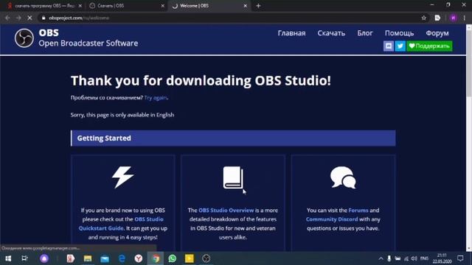
Task: Open Chrome's three-dot menu
Action: pos(465,18)
